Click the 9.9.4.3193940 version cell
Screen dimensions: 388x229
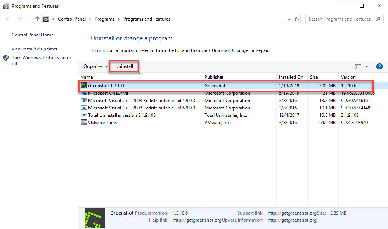(354, 123)
